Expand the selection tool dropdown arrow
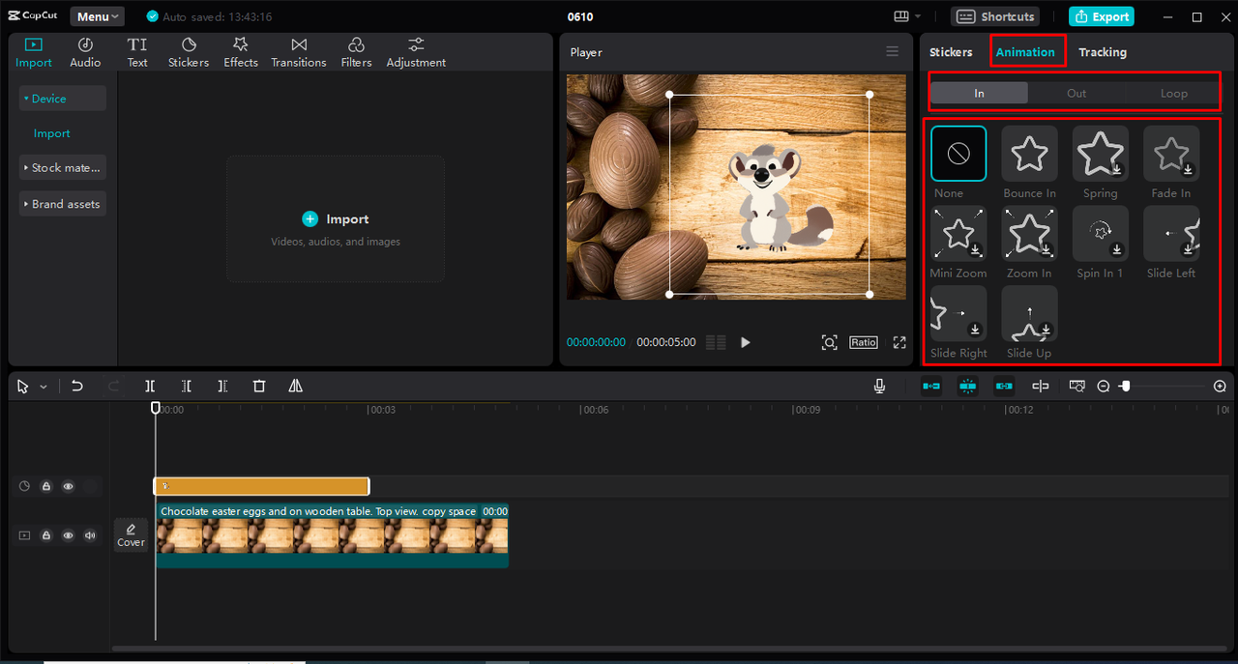 (x=44, y=387)
